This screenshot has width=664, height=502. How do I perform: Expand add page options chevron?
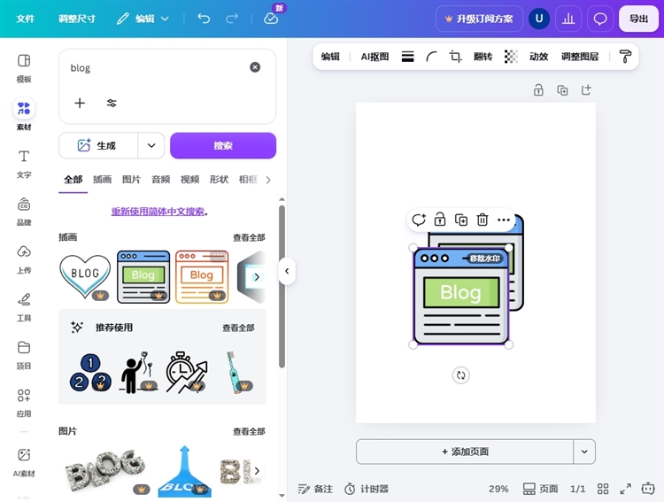click(584, 452)
